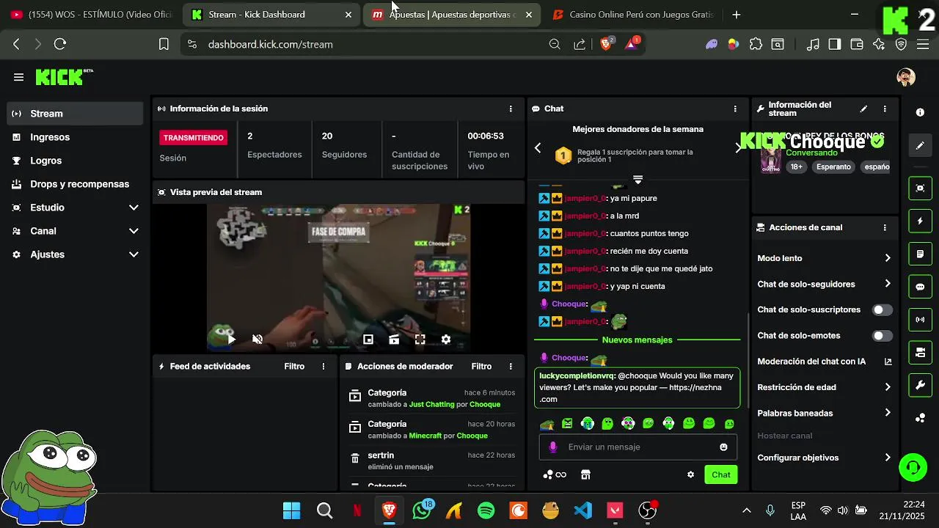Open Visual Studio Code from taskbar
Screen dimensions: 939x528
click(x=582, y=510)
